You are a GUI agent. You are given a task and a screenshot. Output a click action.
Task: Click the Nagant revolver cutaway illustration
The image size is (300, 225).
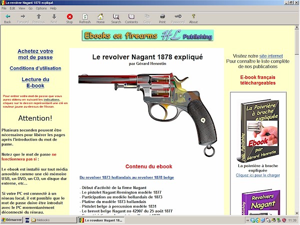[x=147, y=114]
